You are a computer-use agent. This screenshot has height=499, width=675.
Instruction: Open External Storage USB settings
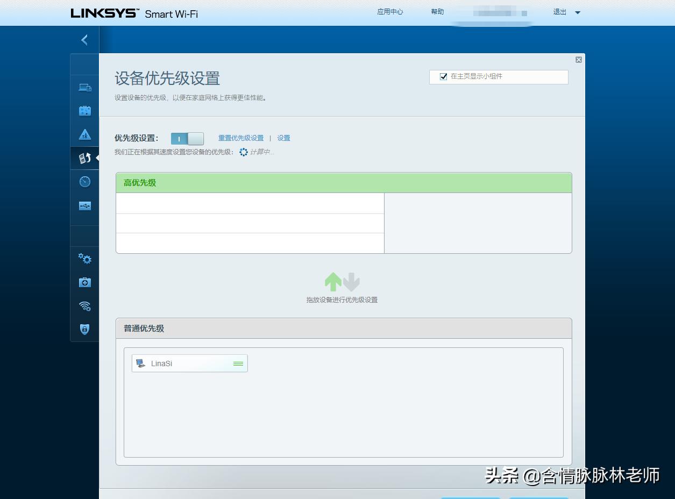pos(84,205)
